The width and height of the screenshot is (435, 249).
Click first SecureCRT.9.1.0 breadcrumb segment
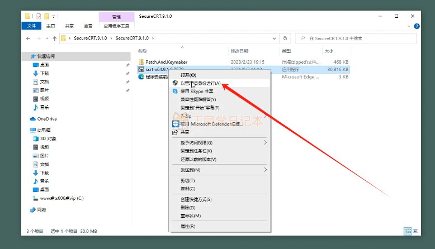click(x=91, y=38)
